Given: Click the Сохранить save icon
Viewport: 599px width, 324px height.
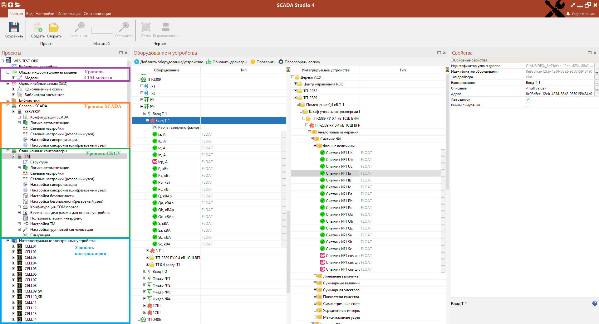Looking at the screenshot, I should [14, 27].
